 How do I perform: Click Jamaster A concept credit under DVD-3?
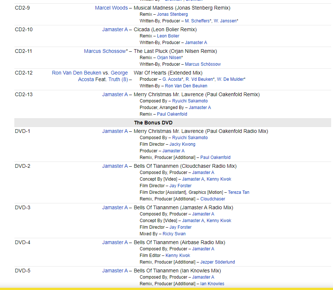[x=193, y=220]
